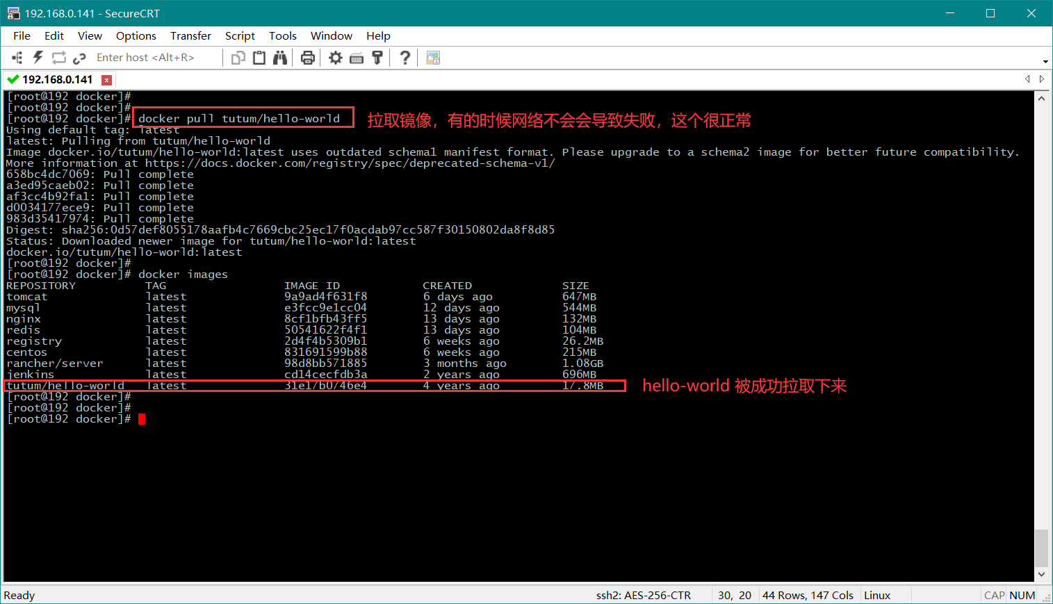Click the terminal scrollbar down arrow
1053x604 pixels.
(x=1041, y=574)
